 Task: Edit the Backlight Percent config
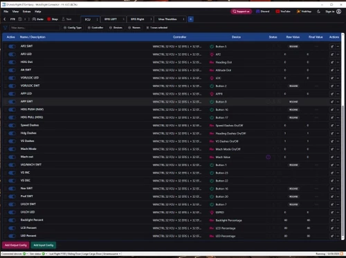pos(332,220)
